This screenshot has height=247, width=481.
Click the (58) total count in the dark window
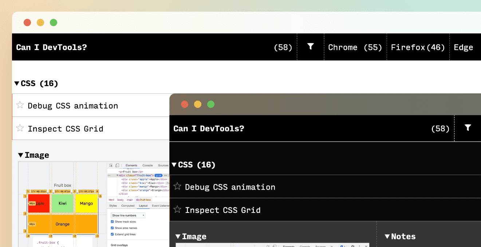tap(440, 129)
